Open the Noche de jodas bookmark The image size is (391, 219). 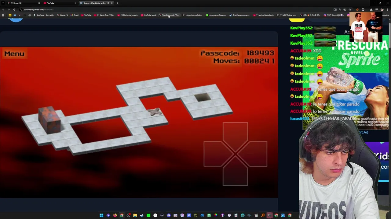coord(128,15)
